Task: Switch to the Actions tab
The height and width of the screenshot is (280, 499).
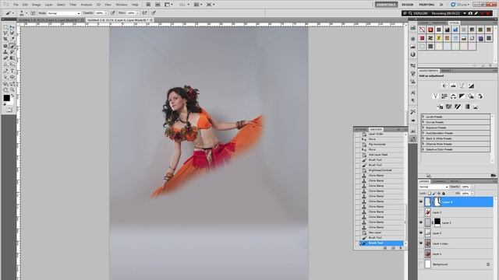Action: point(361,130)
